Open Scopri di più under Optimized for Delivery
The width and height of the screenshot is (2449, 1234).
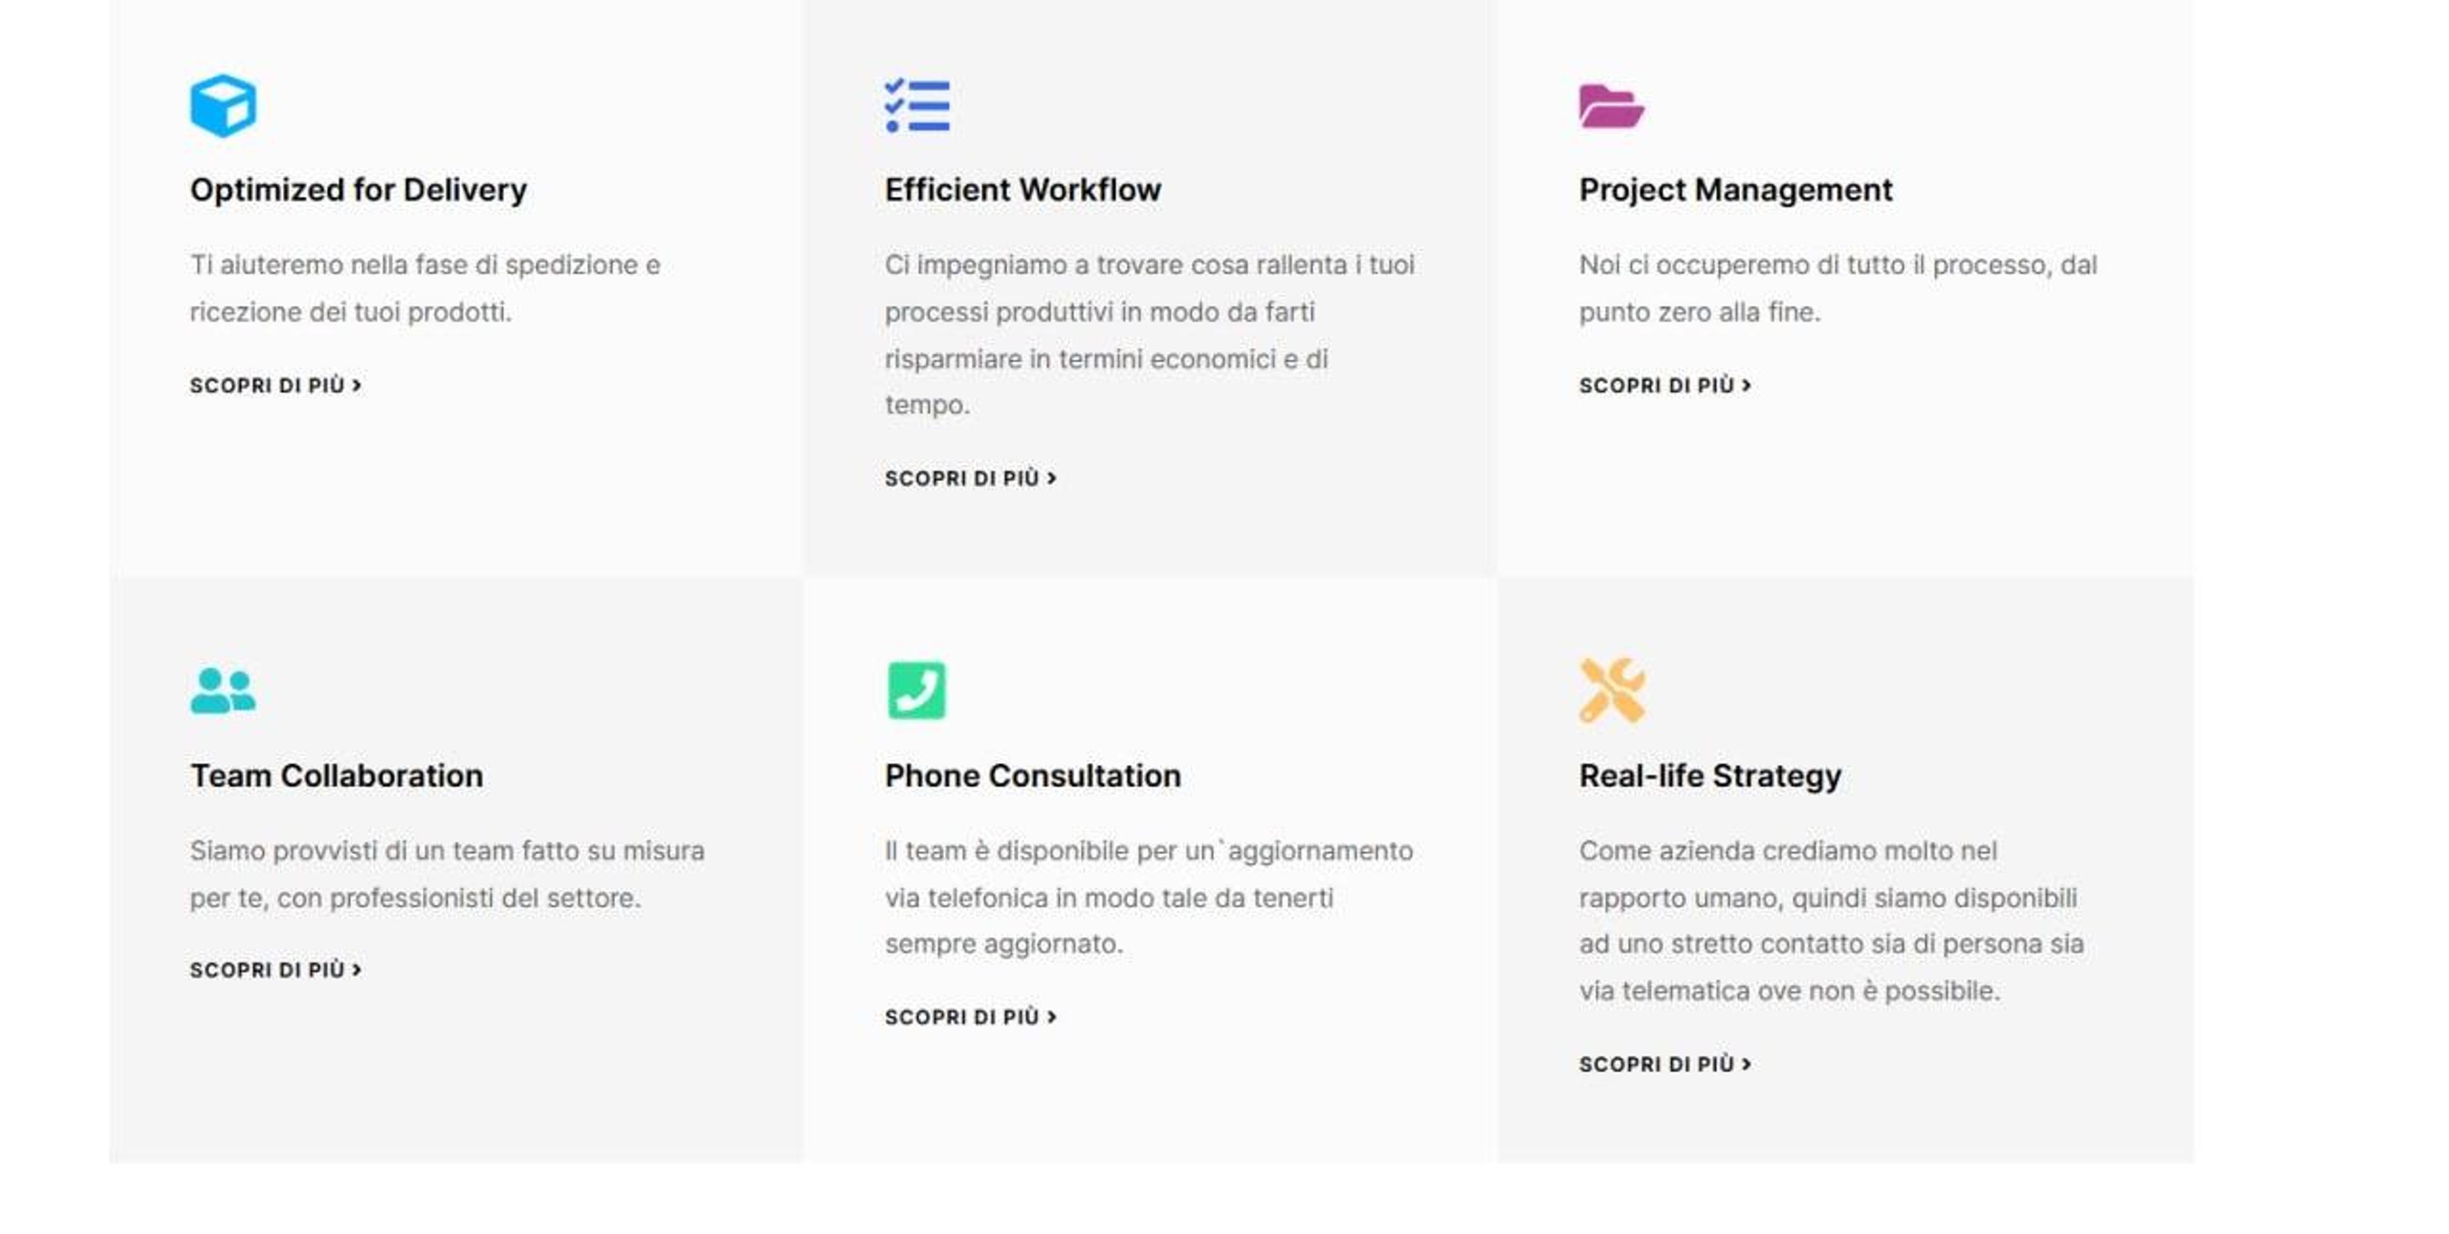click(x=276, y=385)
